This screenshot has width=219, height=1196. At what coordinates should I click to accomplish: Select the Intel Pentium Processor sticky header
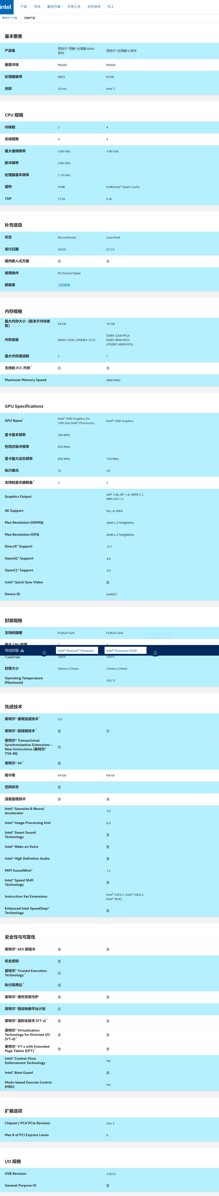tap(77, 650)
